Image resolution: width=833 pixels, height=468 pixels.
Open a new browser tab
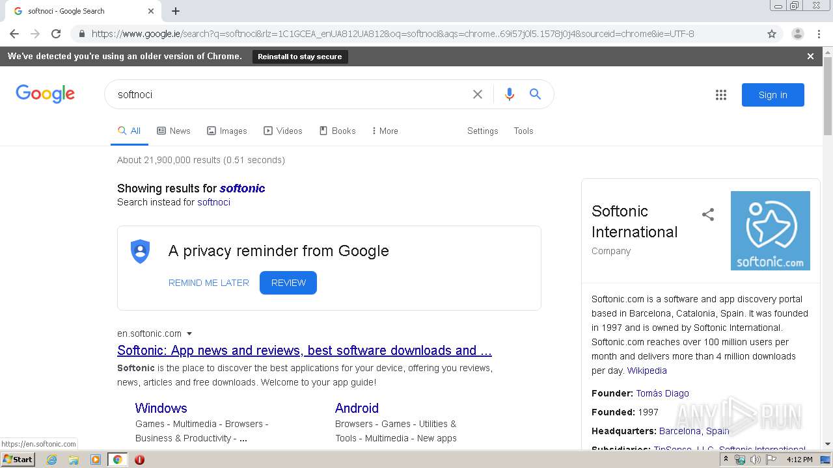click(176, 11)
